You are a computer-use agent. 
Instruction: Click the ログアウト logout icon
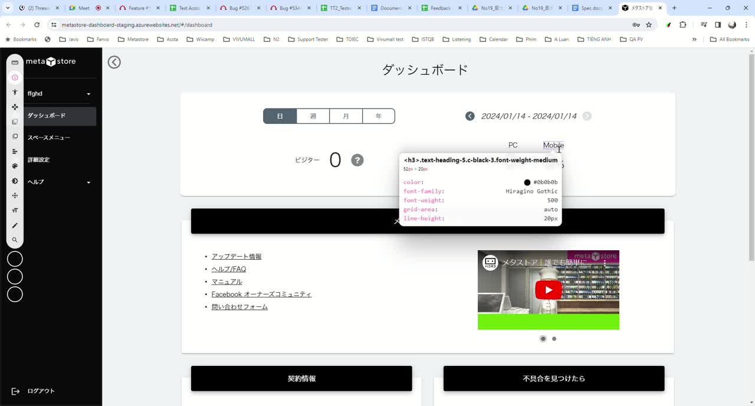tap(17, 391)
